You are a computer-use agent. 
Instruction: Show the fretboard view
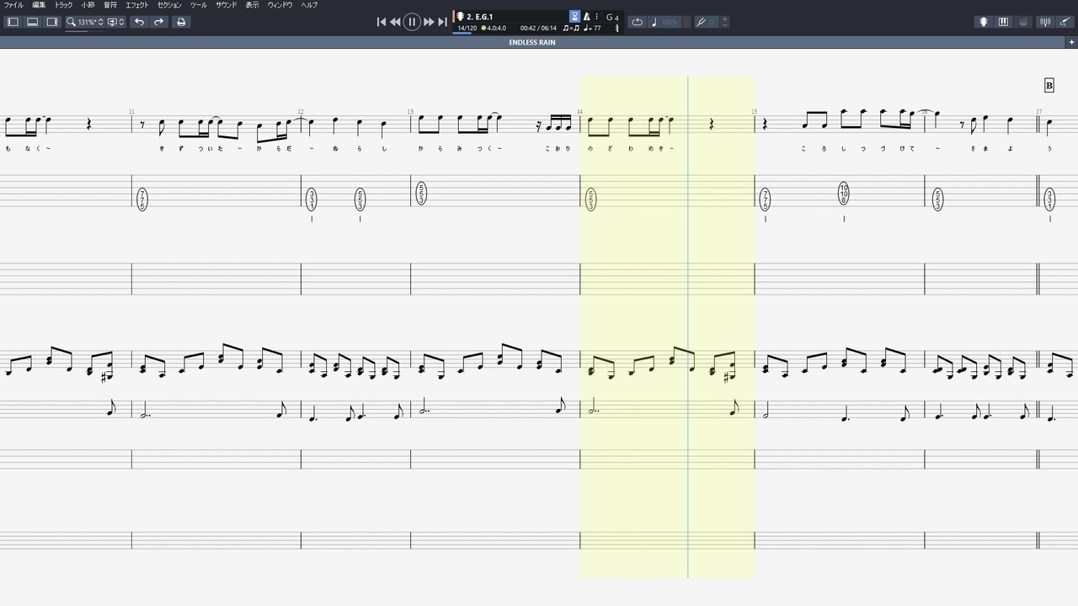pyautogui.click(x=984, y=22)
